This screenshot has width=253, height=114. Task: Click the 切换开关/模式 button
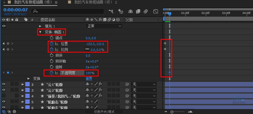pyautogui.click(x=104, y=112)
